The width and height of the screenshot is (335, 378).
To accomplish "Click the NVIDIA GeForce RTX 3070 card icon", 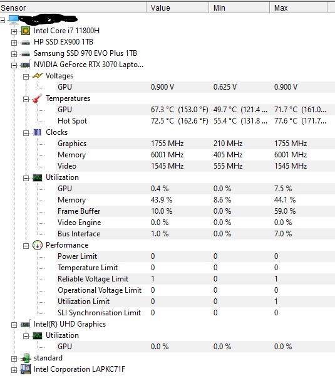I will coord(26,65).
